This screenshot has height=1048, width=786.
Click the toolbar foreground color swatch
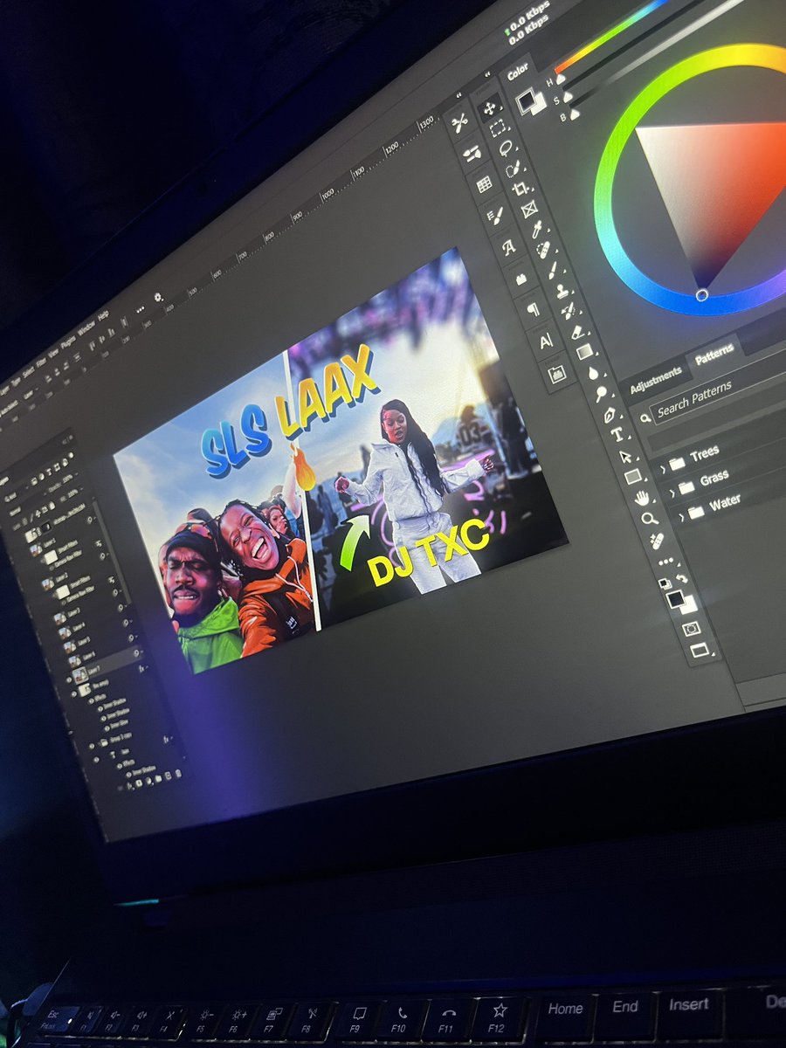tap(675, 598)
